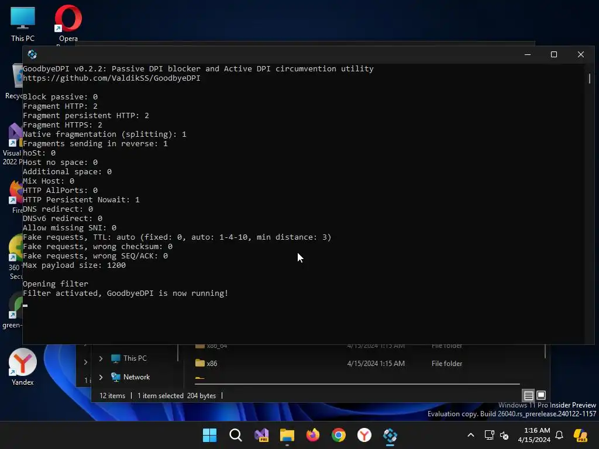Switch to the GoodbyeDPI taskbar icon
This screenshot has height=449, width=599.
(x=390, y=435)
